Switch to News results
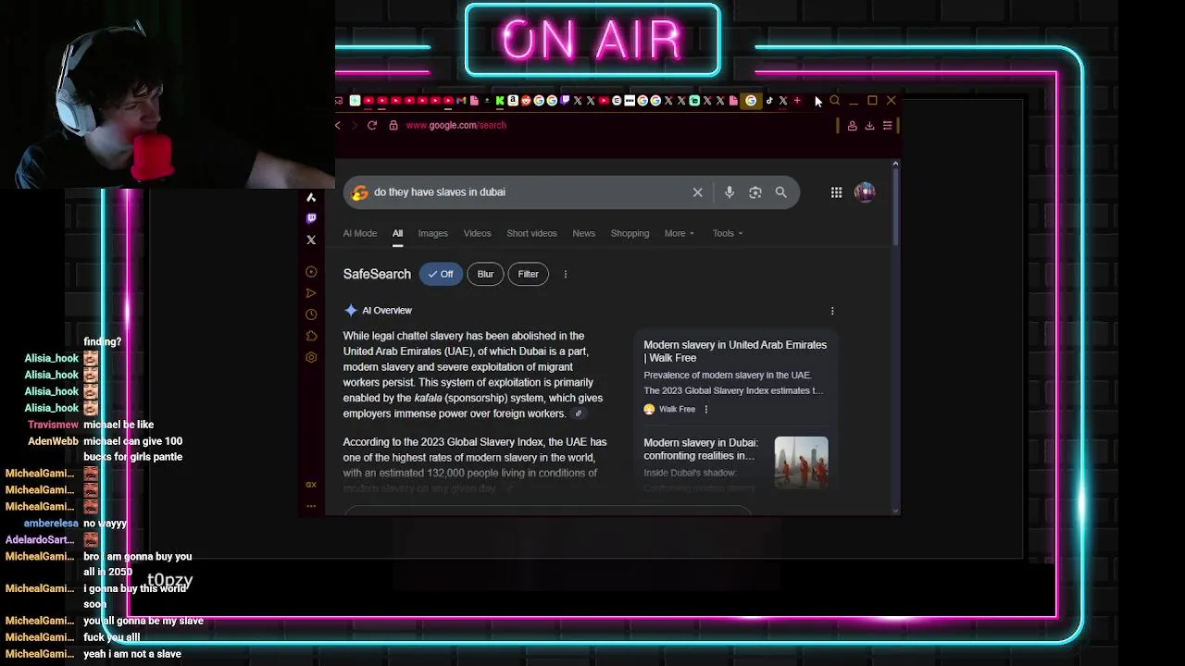This screenshot has height=666, width=1185. pos(583,233)
